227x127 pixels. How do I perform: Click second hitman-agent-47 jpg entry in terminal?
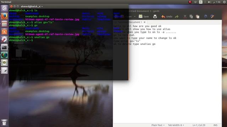click(x=52, y=34)
